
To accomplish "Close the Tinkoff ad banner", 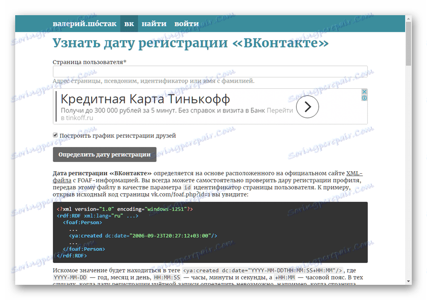I will pos(364,92).
